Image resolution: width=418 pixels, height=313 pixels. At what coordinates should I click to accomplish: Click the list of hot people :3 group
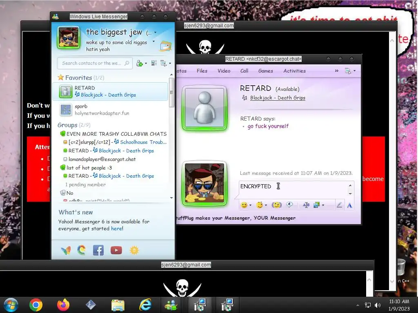pyautogui.click(x=86, y=168)
